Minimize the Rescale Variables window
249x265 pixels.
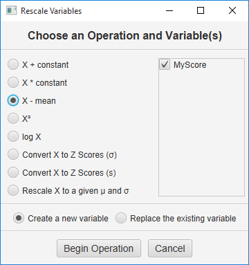(169, 10)
